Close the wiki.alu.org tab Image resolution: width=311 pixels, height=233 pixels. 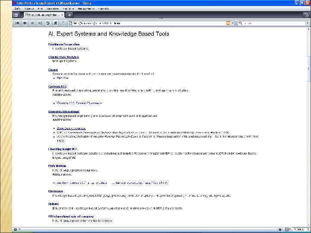(x=62, y=15)
